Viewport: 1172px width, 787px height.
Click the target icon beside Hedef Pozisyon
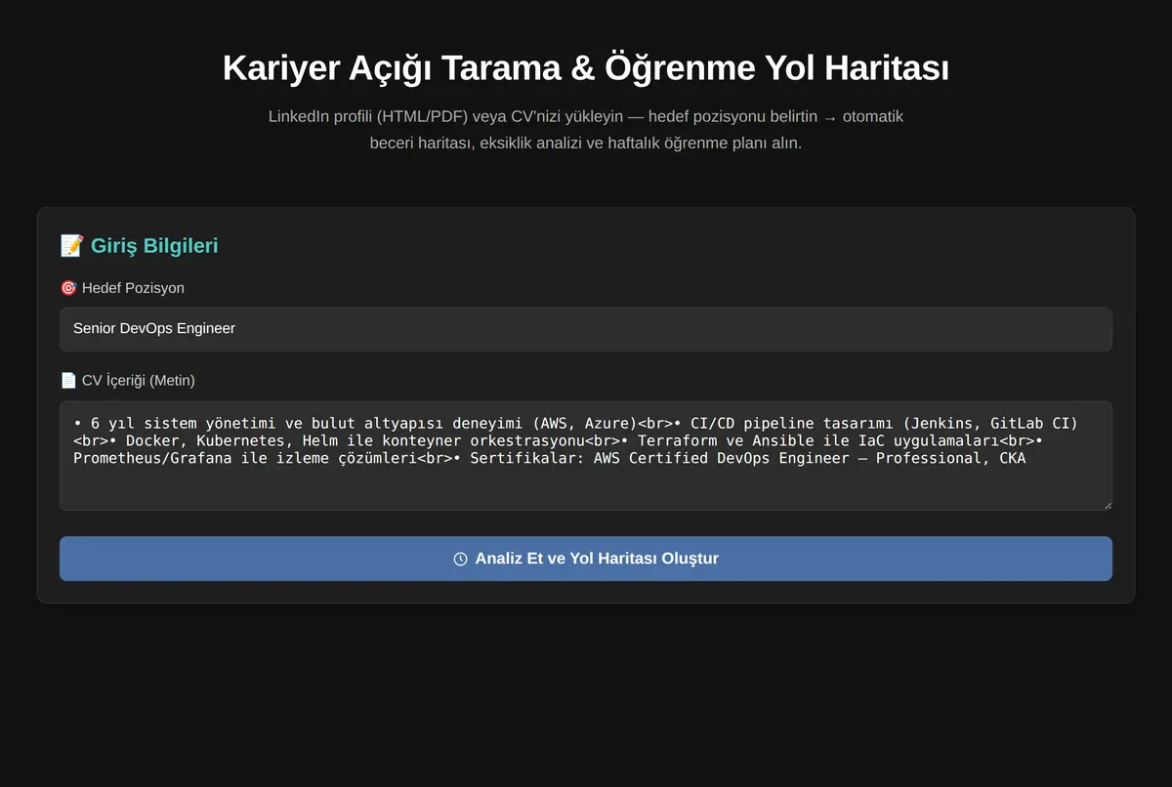tap(68, 288)
